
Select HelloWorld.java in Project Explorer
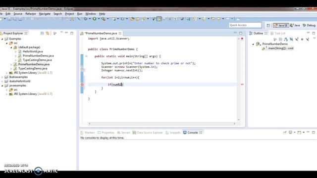pos(33,51)
